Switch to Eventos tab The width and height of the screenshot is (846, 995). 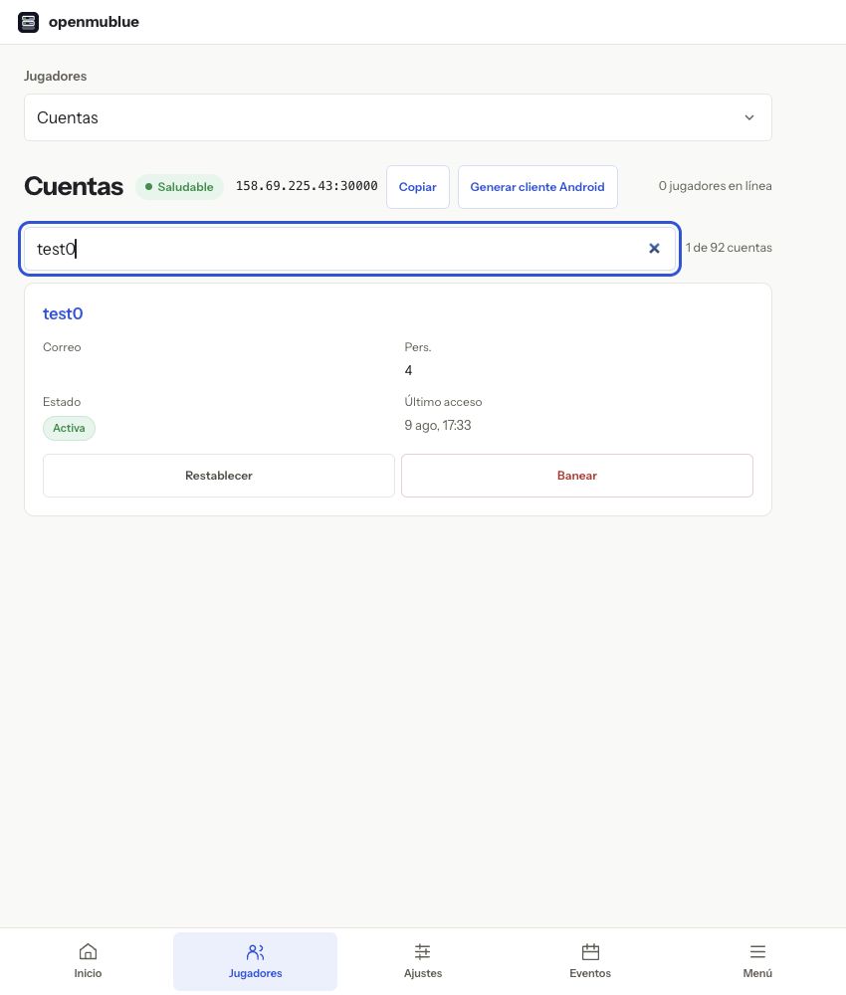click(x=590, y=961)
